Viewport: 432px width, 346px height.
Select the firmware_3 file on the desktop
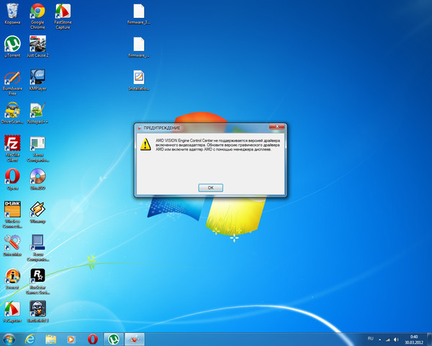click(138, 14)
